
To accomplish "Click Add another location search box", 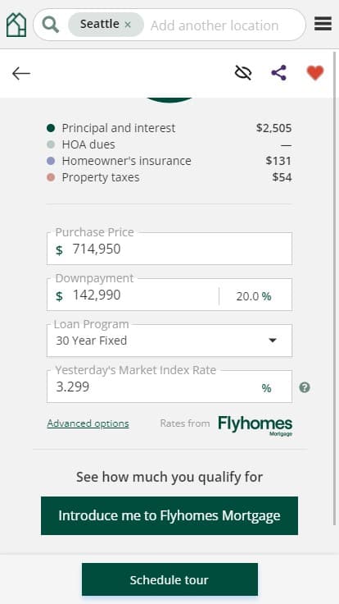I will click(x=215, y=25).
